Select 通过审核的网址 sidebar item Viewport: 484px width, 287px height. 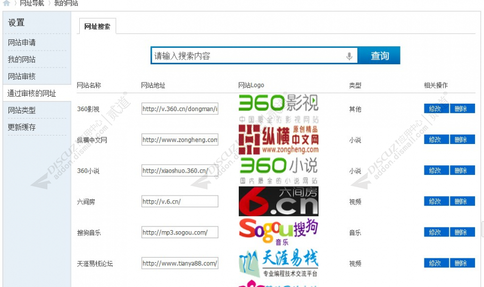point(32,93)
